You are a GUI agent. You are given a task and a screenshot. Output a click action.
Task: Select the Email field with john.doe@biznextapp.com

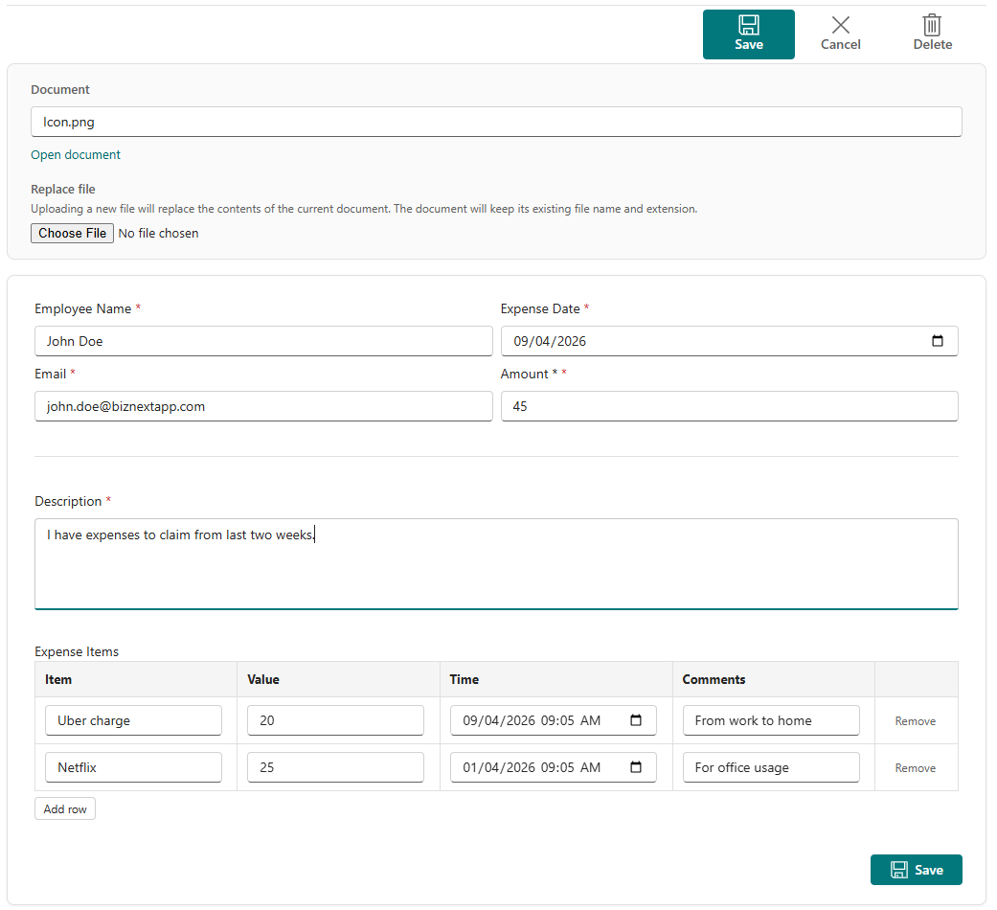[263, 406]
